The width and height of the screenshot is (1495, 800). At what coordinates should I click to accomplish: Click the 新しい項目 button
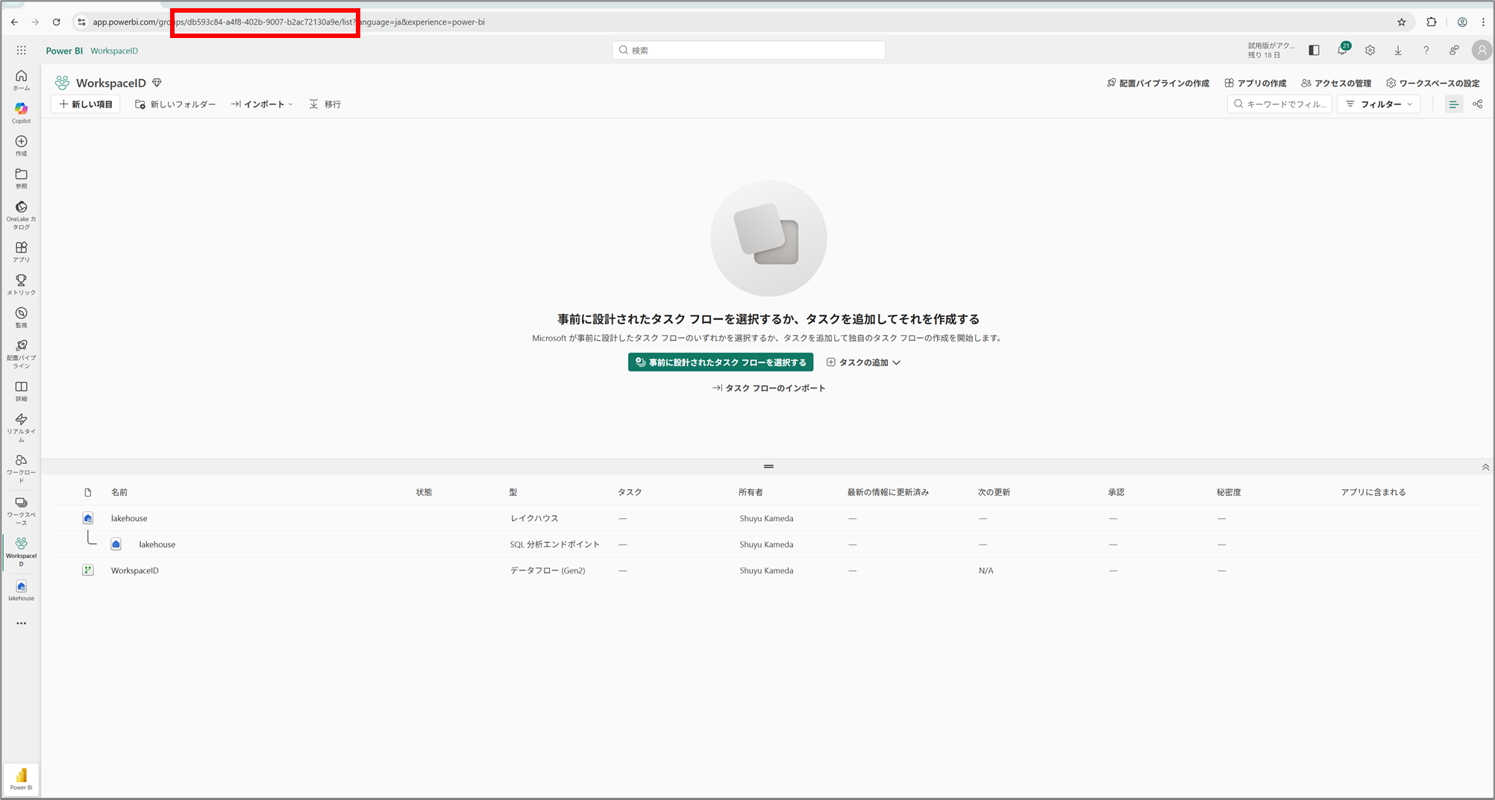point(86,104)
